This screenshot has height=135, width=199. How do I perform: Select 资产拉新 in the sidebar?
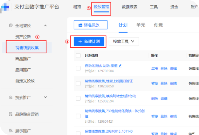click(23, 37)
